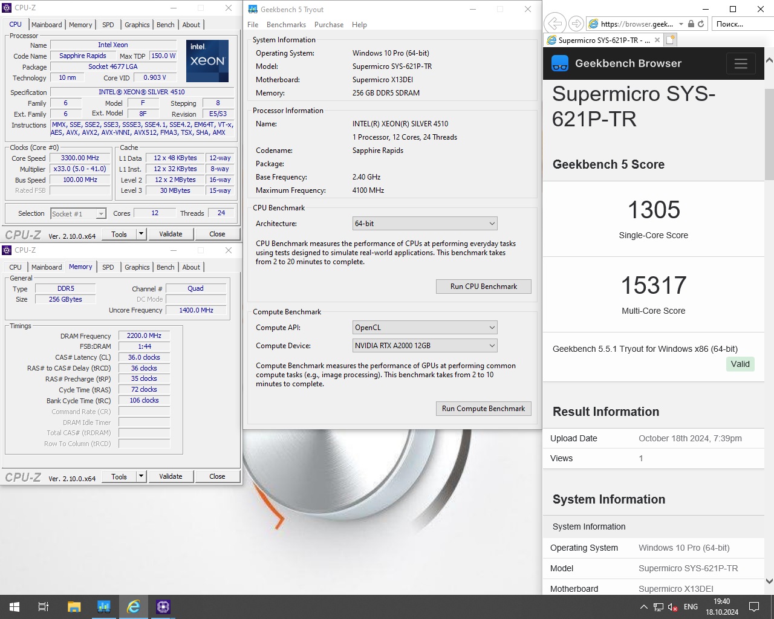Expand Architecture 64-bit dropdown
This screenshot has width=774, height=619.
click(424, 224)
